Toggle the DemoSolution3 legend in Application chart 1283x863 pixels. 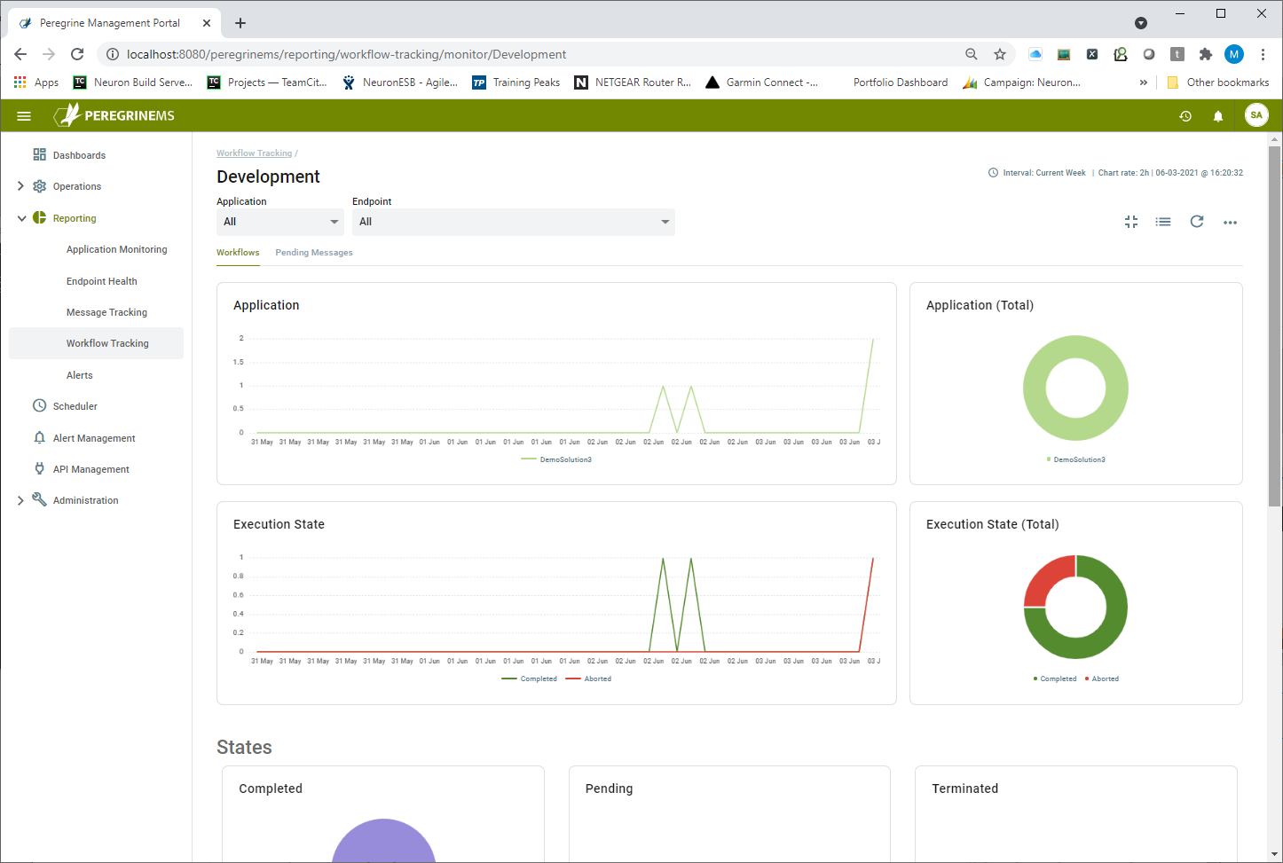[556, 459]
